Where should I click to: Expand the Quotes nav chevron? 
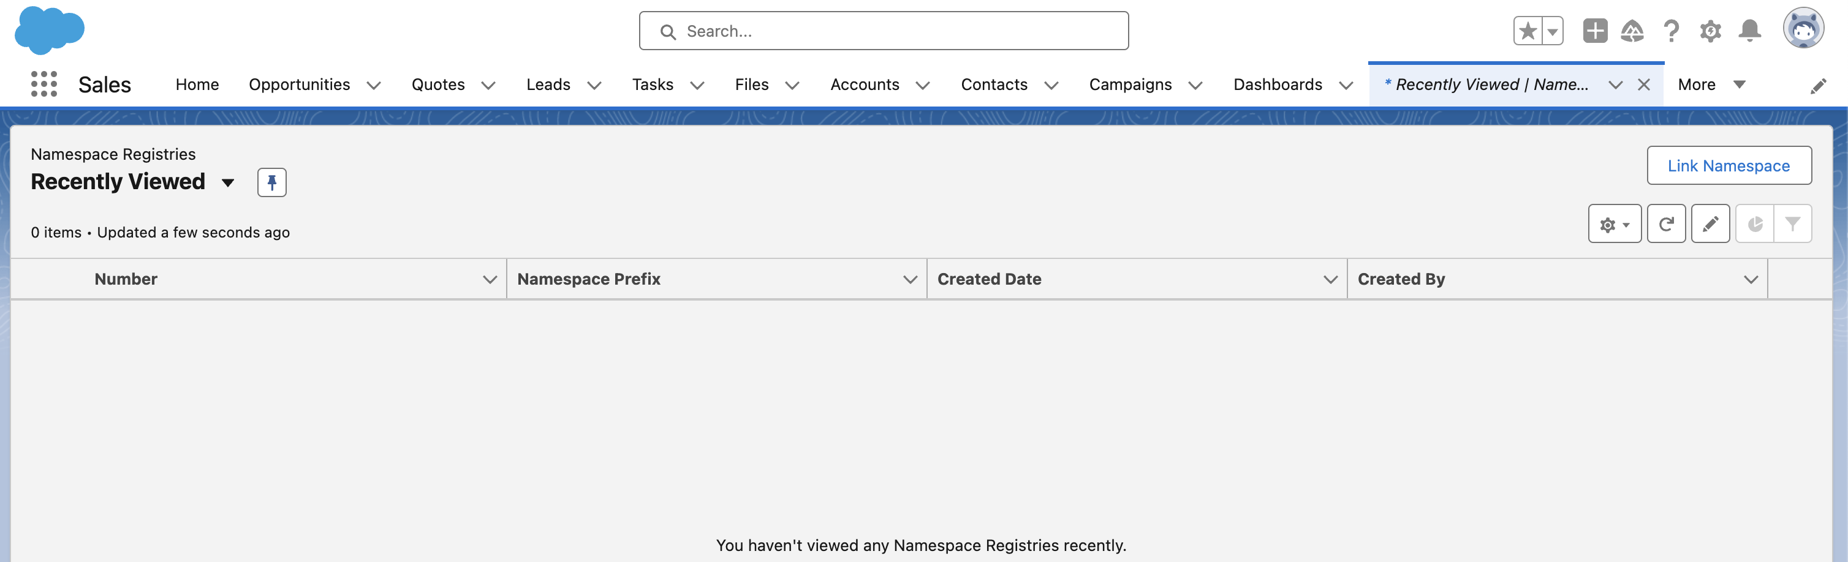coord(488,85)
